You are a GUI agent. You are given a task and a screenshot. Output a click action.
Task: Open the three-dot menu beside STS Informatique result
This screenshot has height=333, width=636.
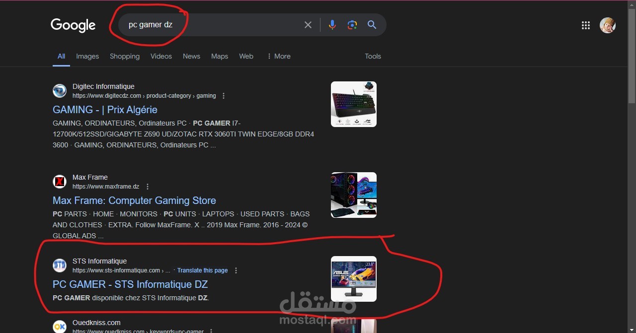[236, 270]
